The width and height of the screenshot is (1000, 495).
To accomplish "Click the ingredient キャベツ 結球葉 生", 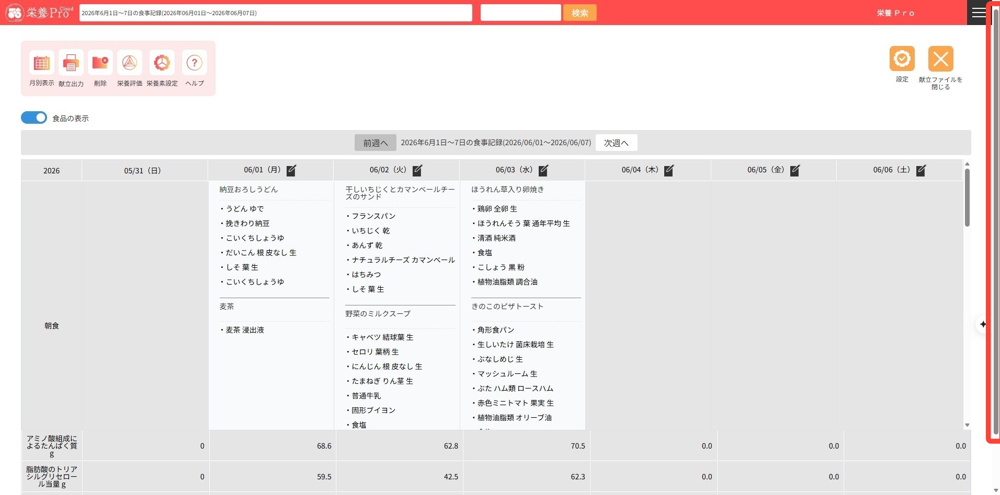I will pyautogui.click(x=382, y=337).
